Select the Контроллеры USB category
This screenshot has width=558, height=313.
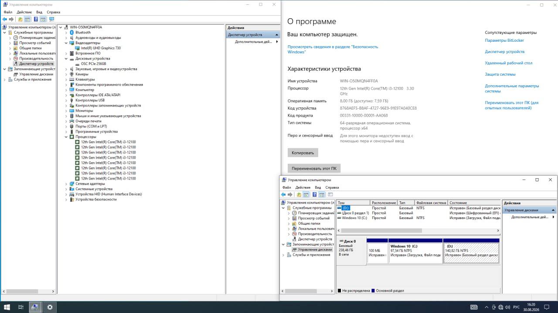click(x=90, y=100)
